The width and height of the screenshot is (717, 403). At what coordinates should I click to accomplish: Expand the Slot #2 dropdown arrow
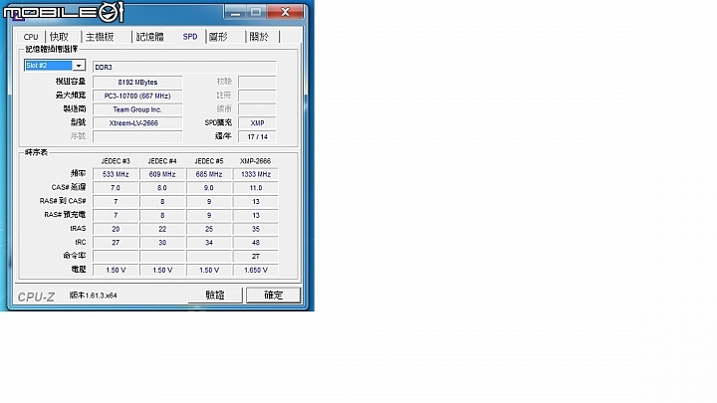(79, 66)
